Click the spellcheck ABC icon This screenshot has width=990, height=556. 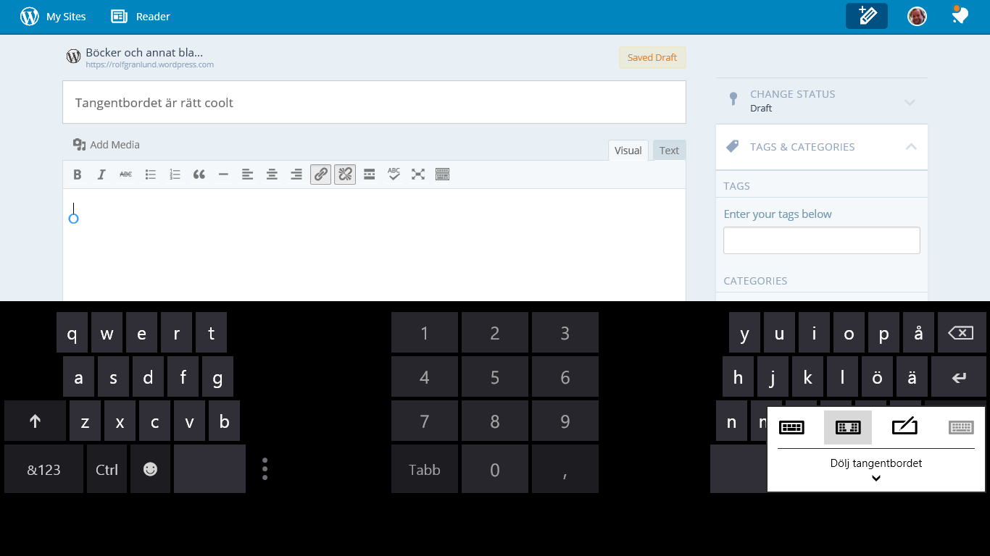[x=394, y=174]
